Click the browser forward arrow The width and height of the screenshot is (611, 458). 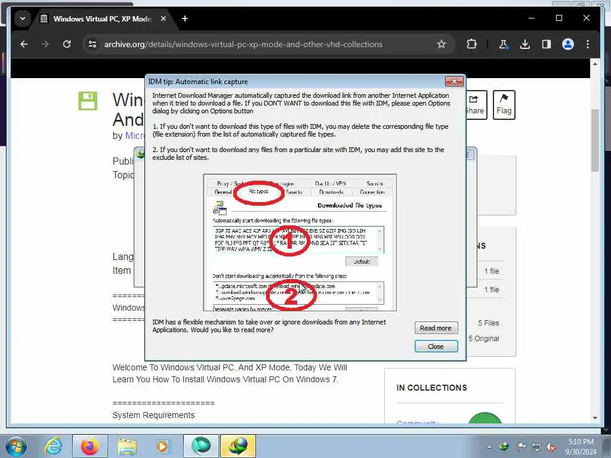click(x=45, y=44)
